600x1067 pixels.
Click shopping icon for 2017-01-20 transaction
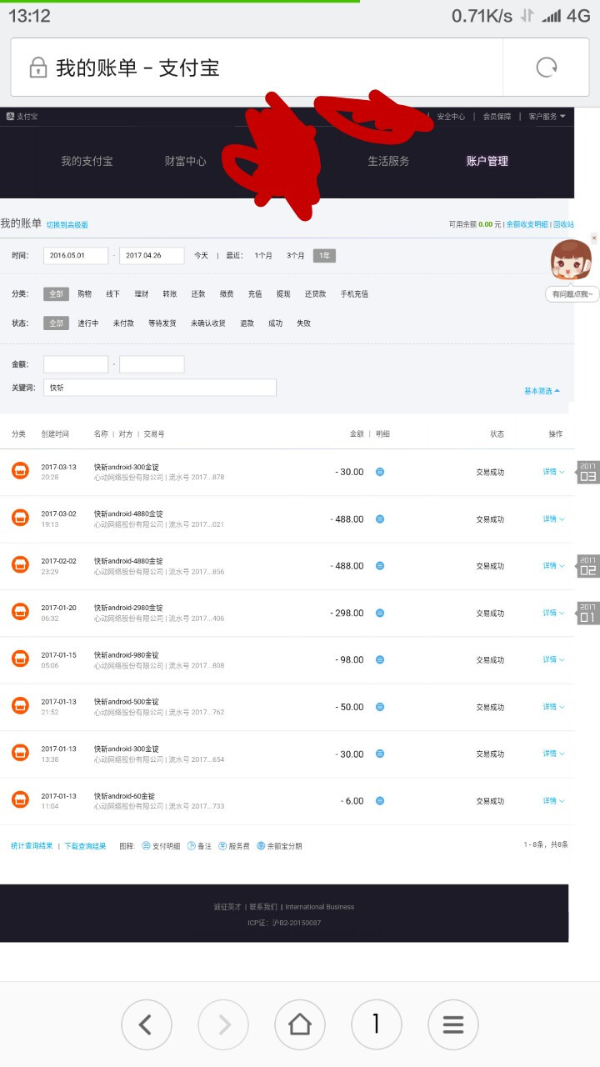pyautogui.click(x=20, y=613)
